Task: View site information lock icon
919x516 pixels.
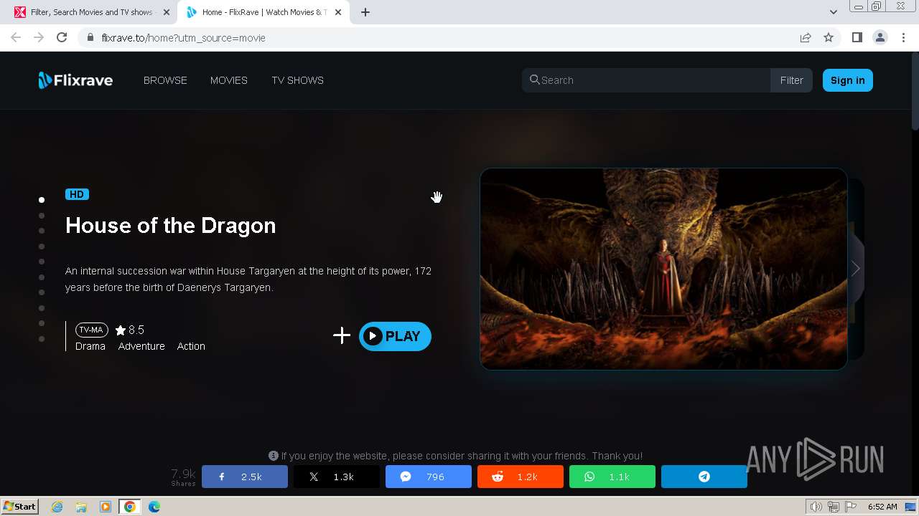Action: tap(90, 37)
